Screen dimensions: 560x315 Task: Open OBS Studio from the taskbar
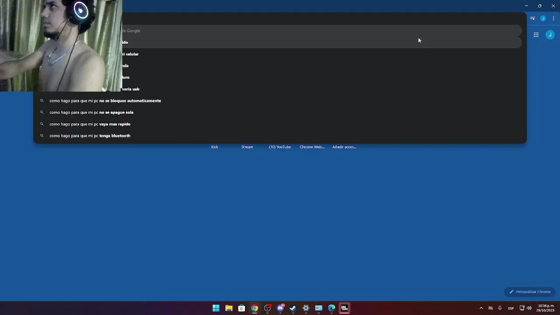(x=267, y=308)
